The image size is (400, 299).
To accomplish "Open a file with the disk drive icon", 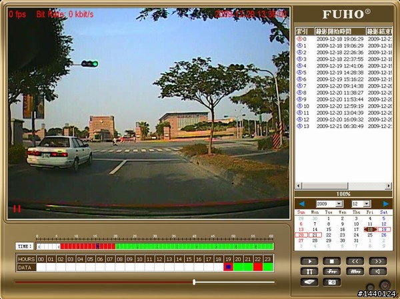I will tap(309, 282).
